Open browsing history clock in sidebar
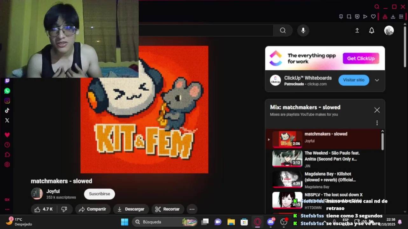Screen dimensions: 408x229 coord(7,145)
